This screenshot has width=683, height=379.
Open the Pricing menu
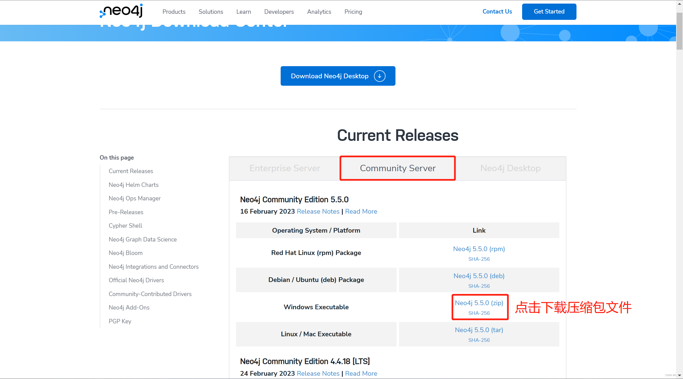(353, 12)
